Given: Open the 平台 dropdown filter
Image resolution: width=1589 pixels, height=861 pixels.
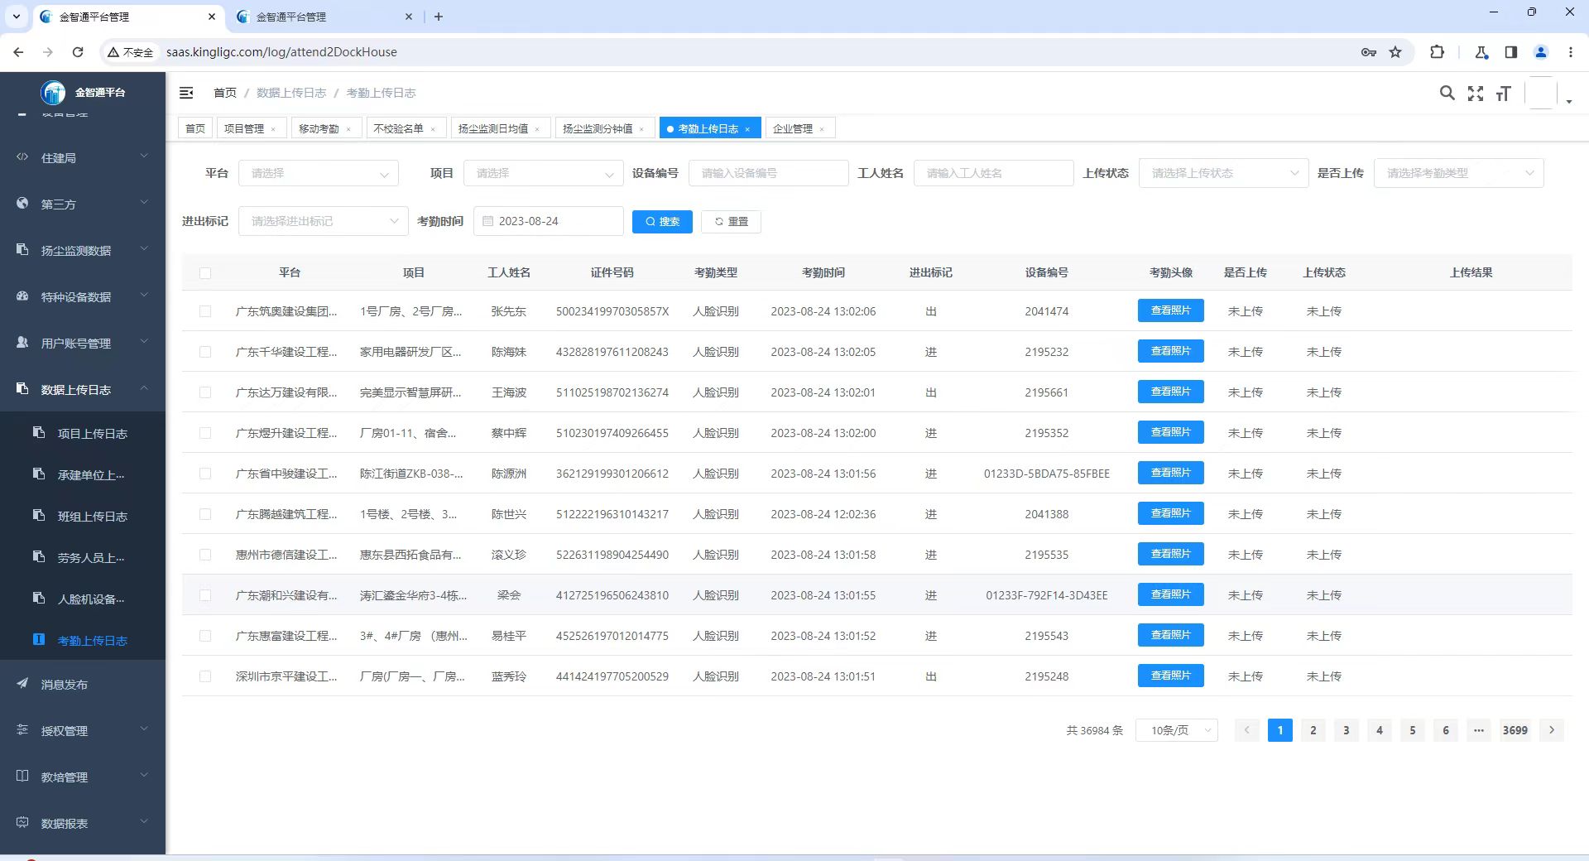Looking at the screenshot, I should pos(319,173).
